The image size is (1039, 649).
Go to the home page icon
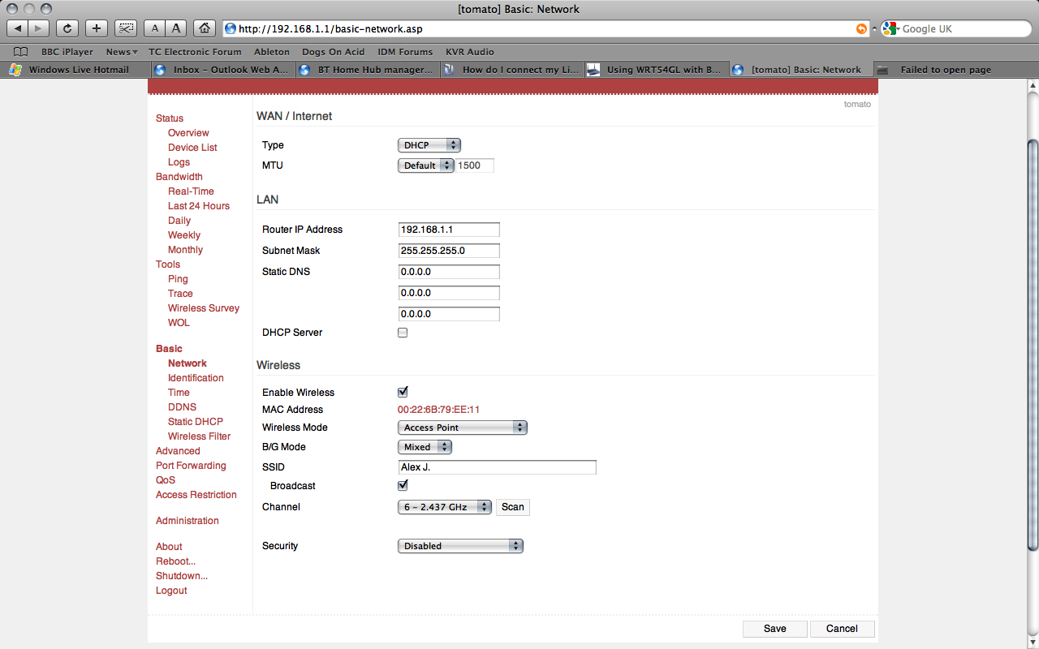(x=205, y=28)
